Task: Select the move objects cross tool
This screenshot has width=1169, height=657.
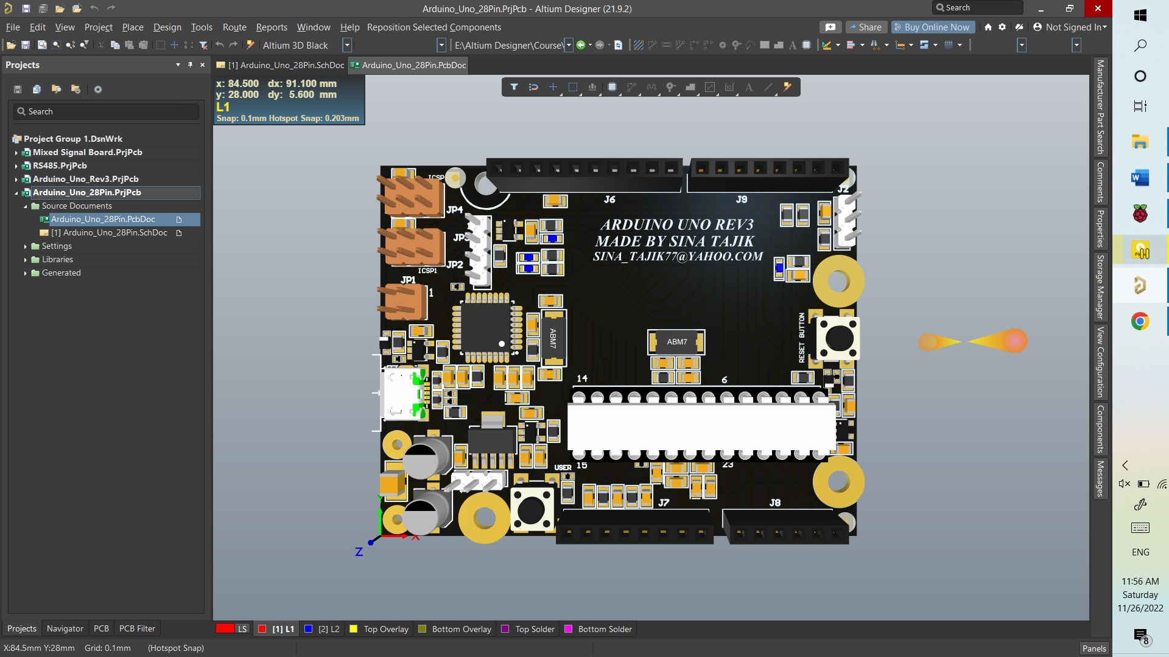Action: point(553,87)
